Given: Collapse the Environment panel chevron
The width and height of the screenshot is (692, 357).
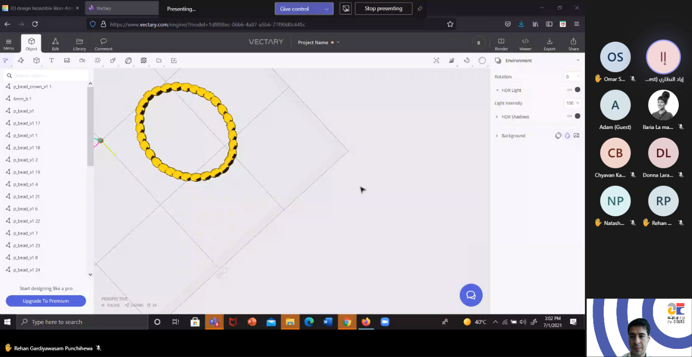Looking at the screenshot, I should point(578,60).
